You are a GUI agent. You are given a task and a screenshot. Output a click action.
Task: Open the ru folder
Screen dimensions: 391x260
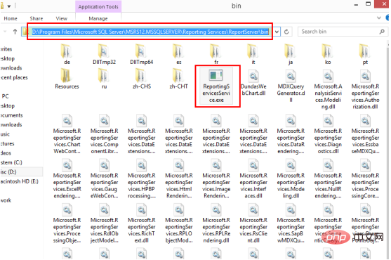104,79
